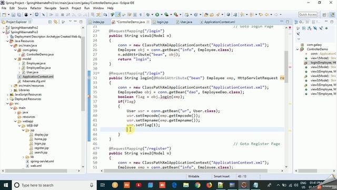
Task: Click the Quick Access search field
Action: click(308, 15)
